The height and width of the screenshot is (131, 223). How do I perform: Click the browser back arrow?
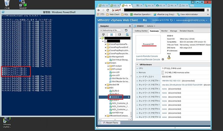coord(99,10)
